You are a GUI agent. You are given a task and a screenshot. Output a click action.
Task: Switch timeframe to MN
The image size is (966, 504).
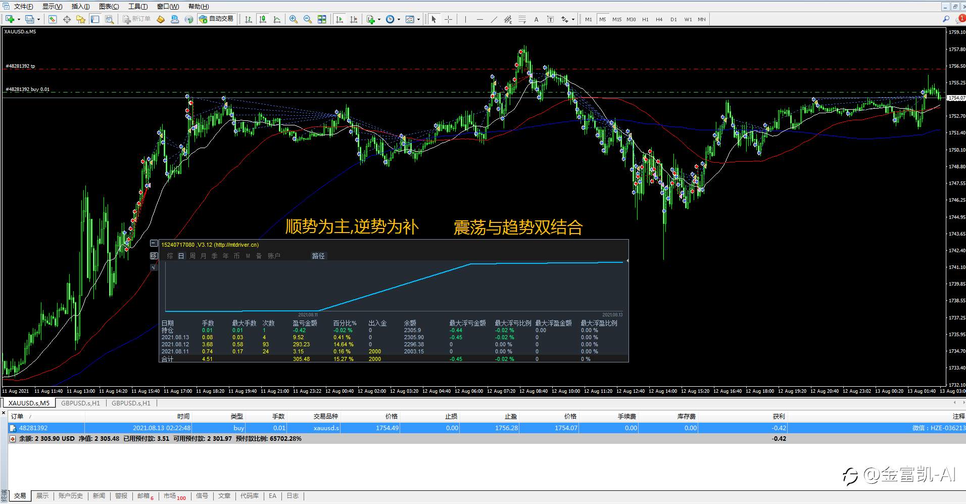(702, 19)
